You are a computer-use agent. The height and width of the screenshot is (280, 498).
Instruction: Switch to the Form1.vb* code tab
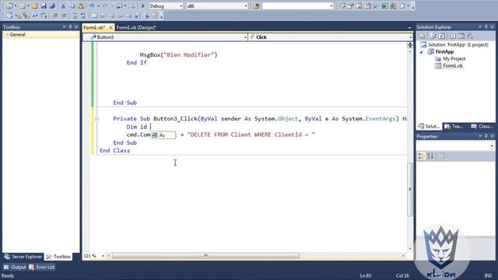95,28
